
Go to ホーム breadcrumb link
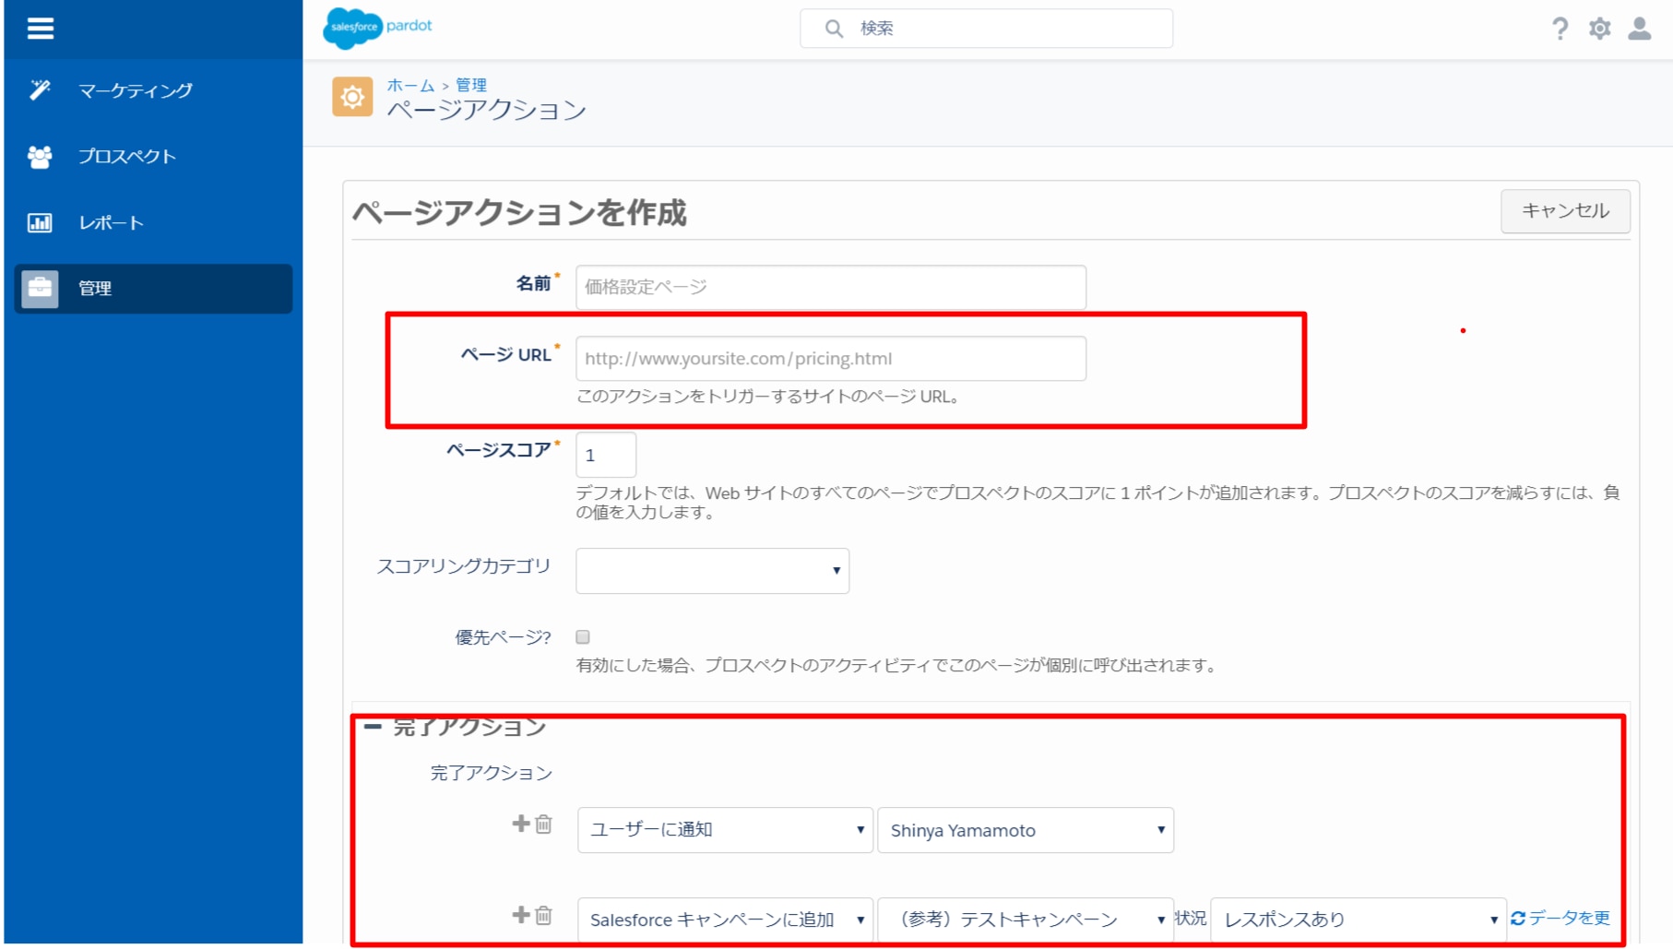pyautogui.click(x=410, y=85)
